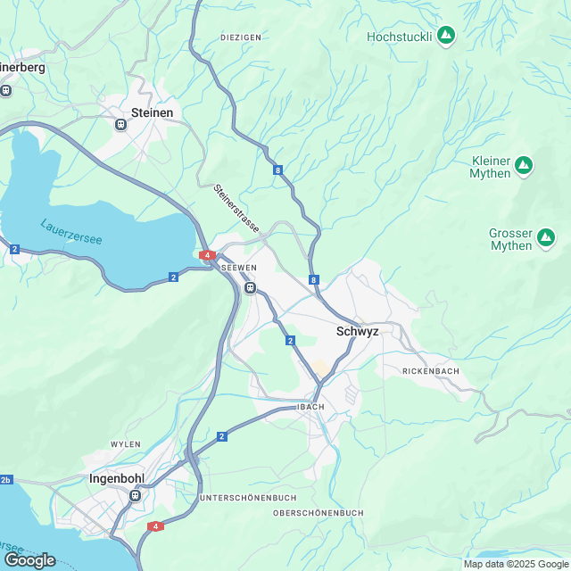Click the Ingenbohl town name

click(117, 478)
